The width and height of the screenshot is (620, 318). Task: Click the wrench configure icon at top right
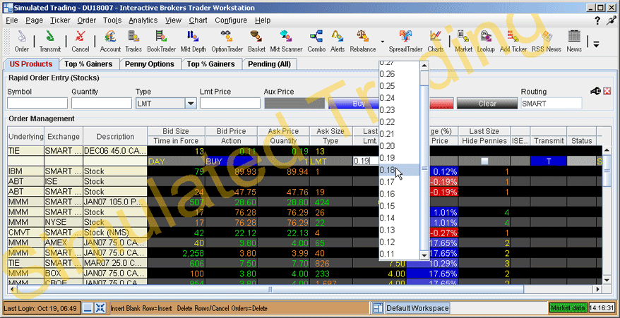pyautogui.click(x=612, y=20)
